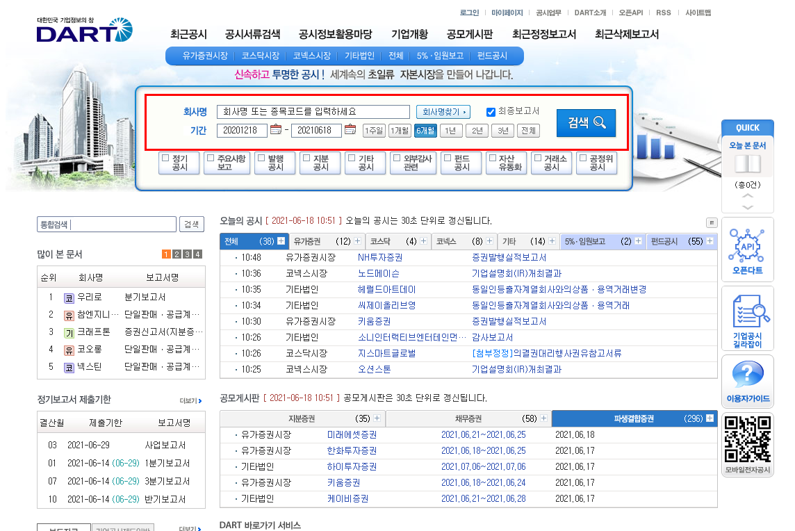This screenshot has width=795, height=531.
Task: Expand the 기타 tab plus icon
Action: [552, 241]
